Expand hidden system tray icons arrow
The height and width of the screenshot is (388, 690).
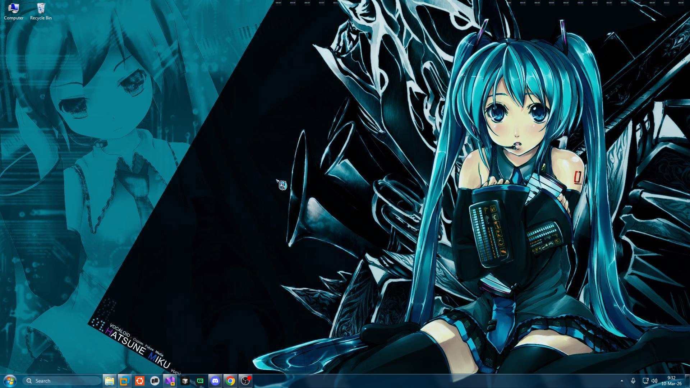(622, 381)
